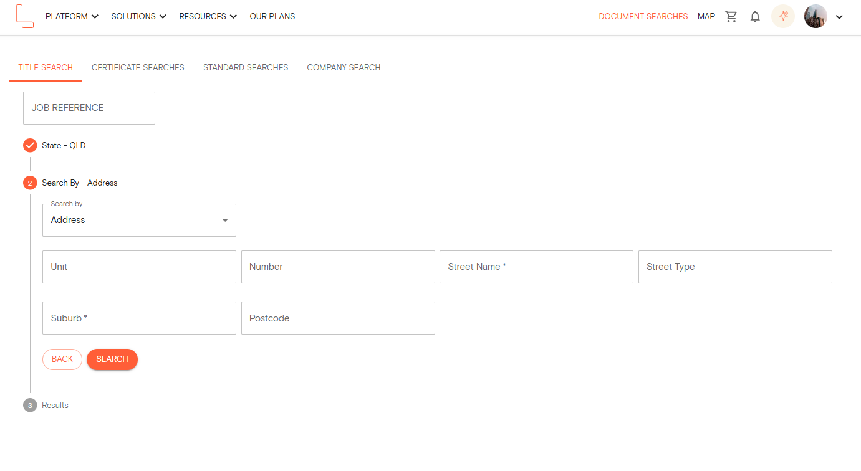Click the orange Search button
This screenshot has height=471, width=861.
[112, 359]
